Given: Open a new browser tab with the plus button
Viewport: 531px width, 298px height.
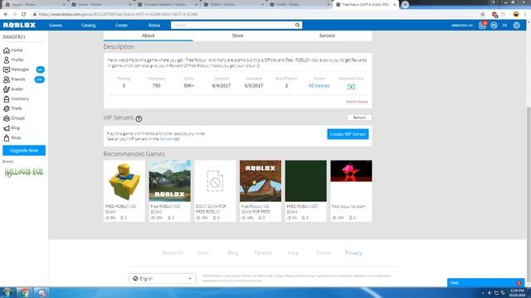Looking at the screenshot, I should click(x=405, y=4).
